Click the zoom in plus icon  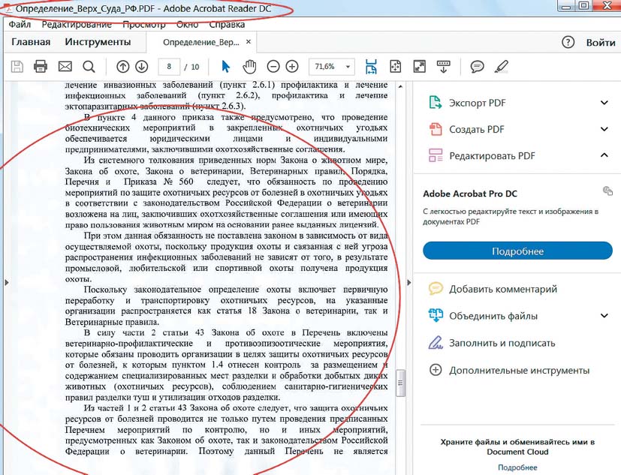[292, 67]
